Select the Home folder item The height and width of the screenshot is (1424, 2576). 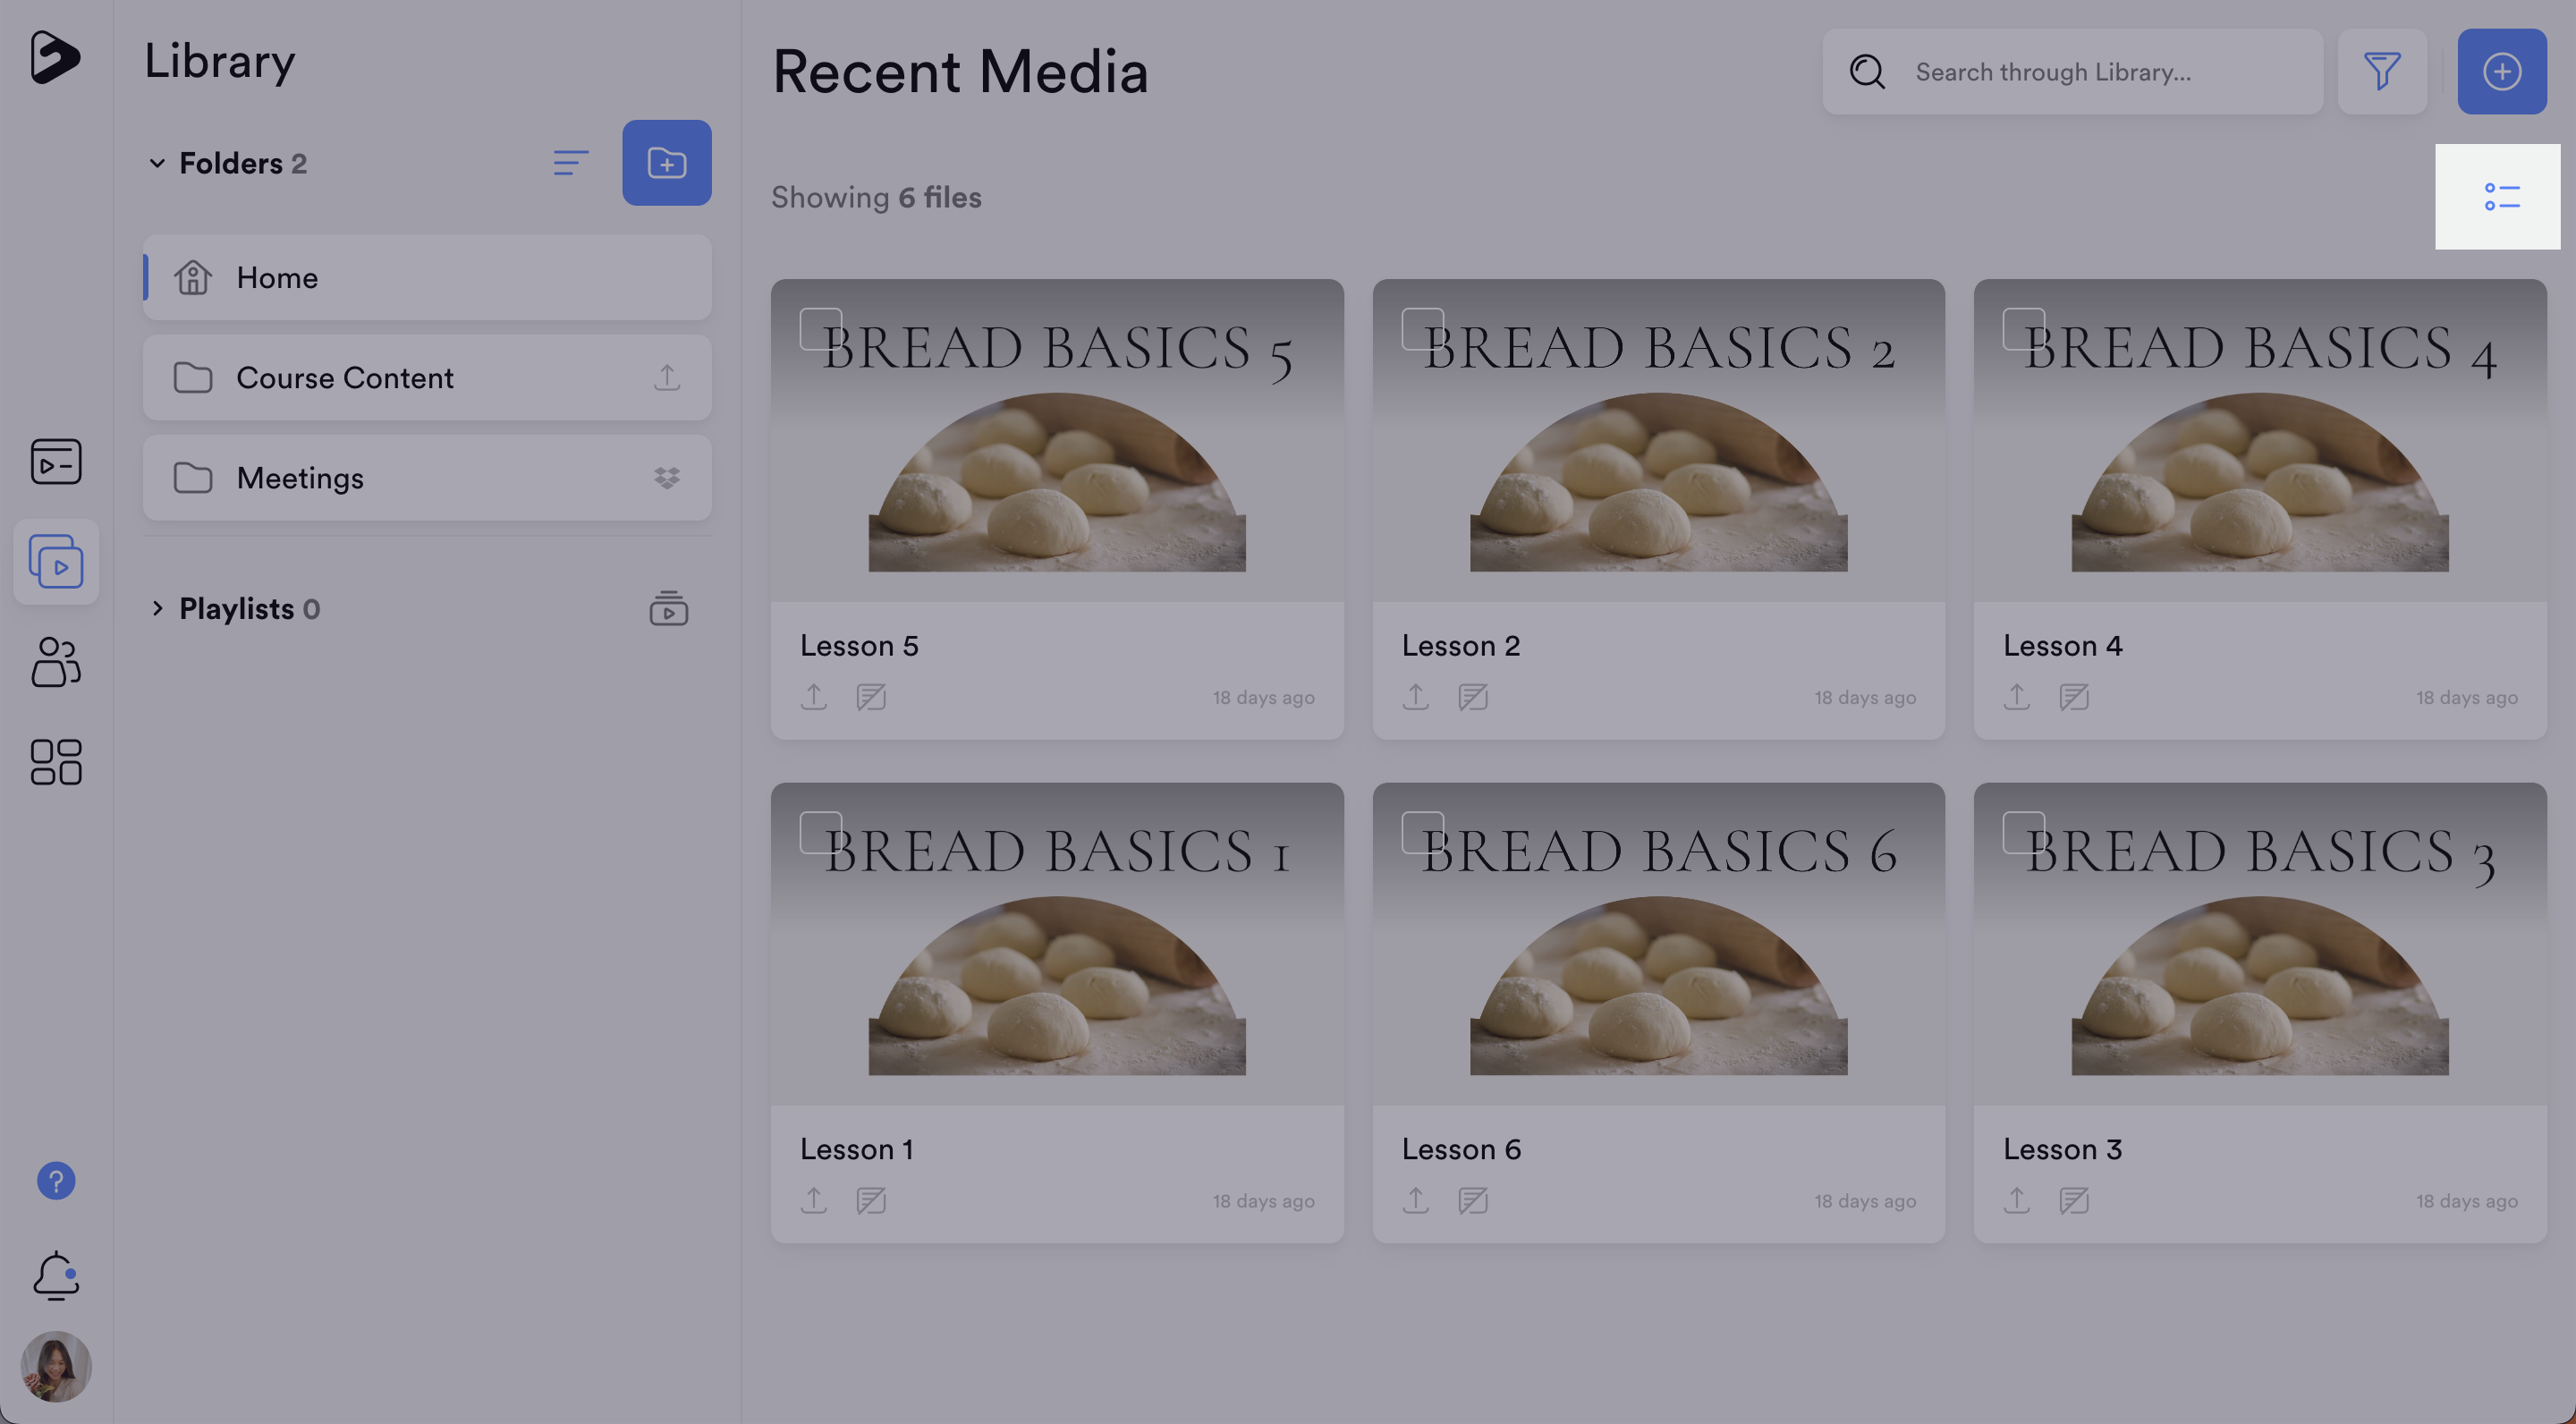(276, 278)
